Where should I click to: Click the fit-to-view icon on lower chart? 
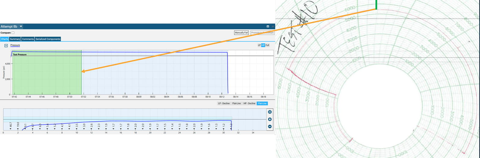(270, 112)
